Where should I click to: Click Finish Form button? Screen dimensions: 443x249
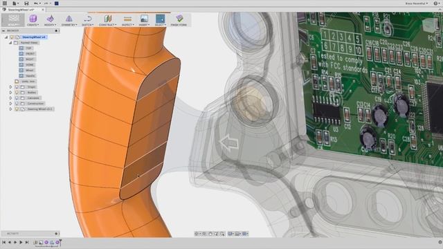[179, 20]
